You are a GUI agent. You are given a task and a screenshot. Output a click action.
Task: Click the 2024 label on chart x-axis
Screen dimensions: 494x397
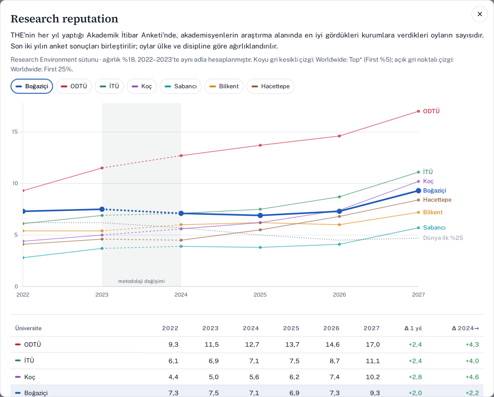[181, 294]
